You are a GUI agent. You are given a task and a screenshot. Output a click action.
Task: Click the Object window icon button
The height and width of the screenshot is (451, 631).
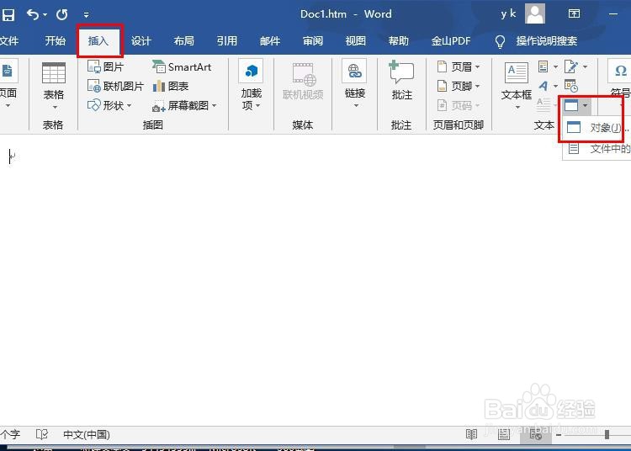click(571, 106)
